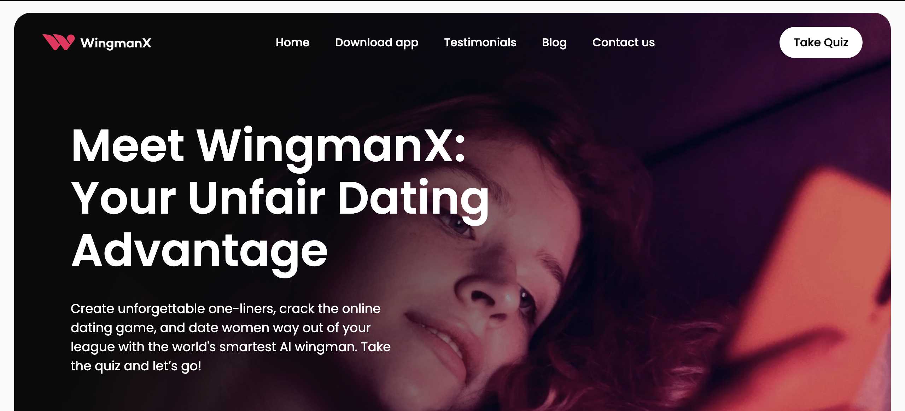Click the heart dot on the logo
905x411 pixels.
point(71,38)
